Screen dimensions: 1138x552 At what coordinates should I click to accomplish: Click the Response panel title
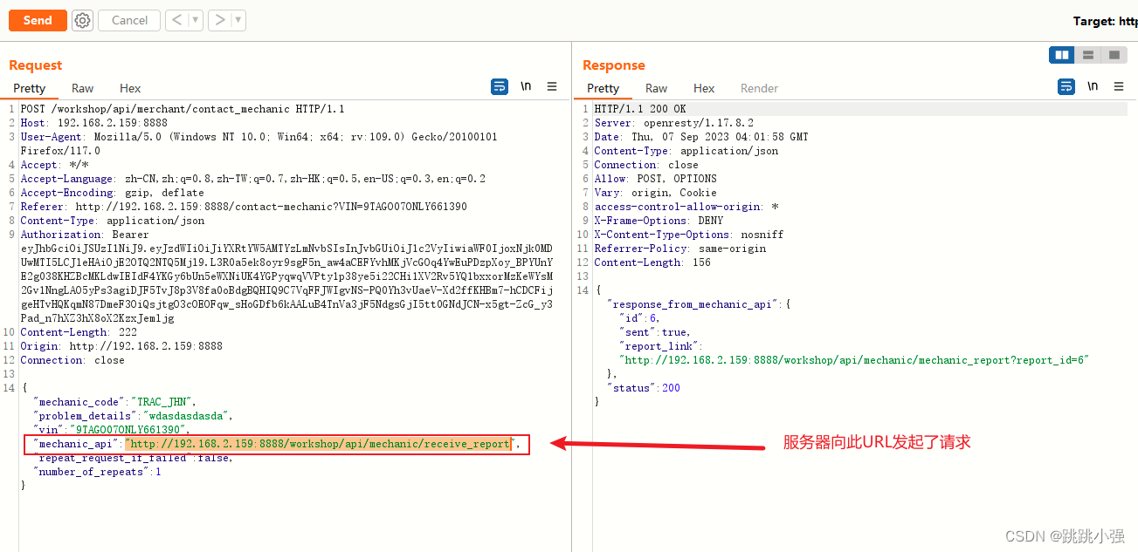click(614, 65)
